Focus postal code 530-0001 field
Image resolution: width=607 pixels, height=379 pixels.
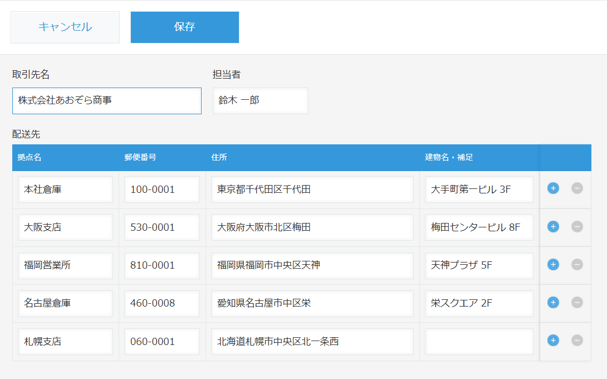(162, 227)
